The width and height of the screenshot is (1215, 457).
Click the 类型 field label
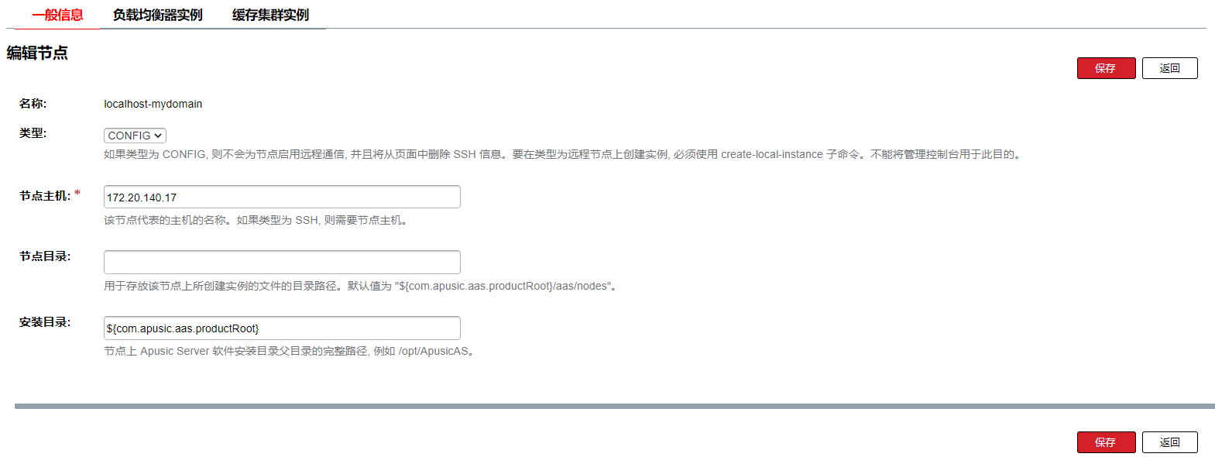[33, 133]
